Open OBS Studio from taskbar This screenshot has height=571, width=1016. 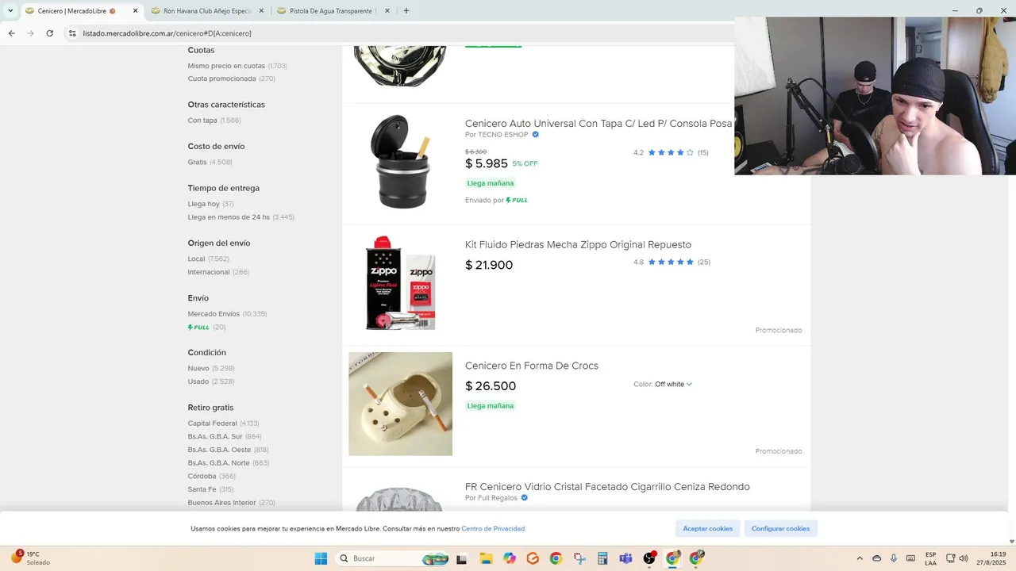(649, 558)
